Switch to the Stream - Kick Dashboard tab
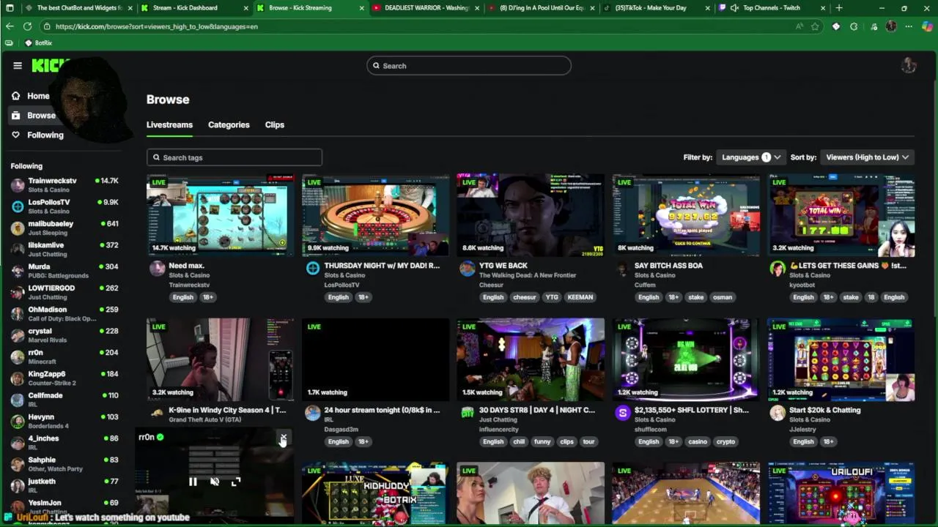The image size is (938, 527). [x=193, y=8]
